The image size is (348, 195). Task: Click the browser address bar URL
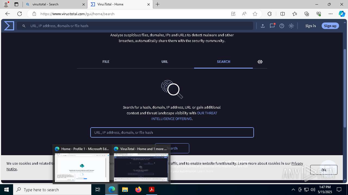[77, 14]
